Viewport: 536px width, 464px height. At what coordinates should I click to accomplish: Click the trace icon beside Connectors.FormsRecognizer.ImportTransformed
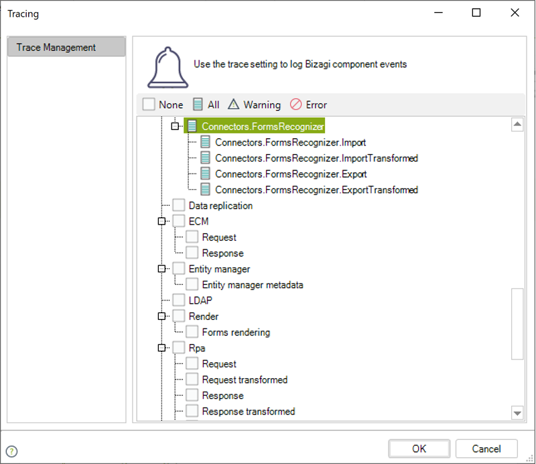(205, 158)
